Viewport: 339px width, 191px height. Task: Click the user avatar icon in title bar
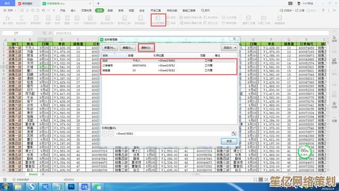pyautogui.click(x=299, y=4)
